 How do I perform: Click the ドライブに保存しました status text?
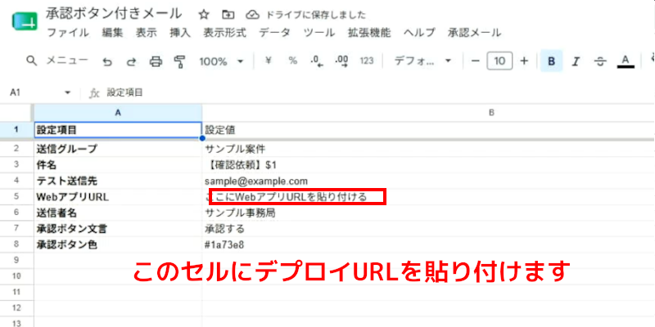(316, 15)
